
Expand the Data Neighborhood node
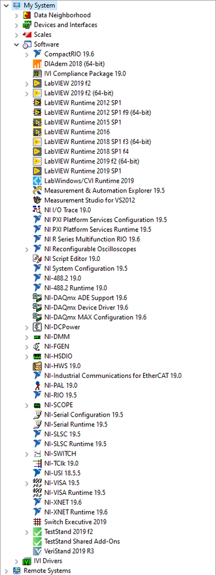coord(17,16)
